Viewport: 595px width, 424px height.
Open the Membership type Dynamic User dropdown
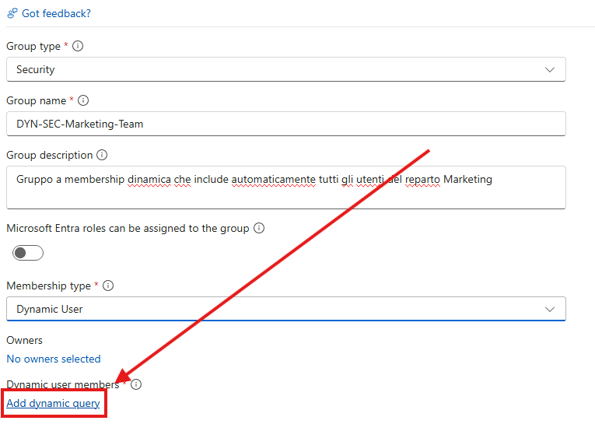286,309
